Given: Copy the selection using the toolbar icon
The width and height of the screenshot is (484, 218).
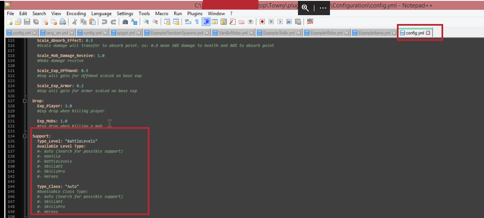Looking at the screenshot, I should [83, 21].
